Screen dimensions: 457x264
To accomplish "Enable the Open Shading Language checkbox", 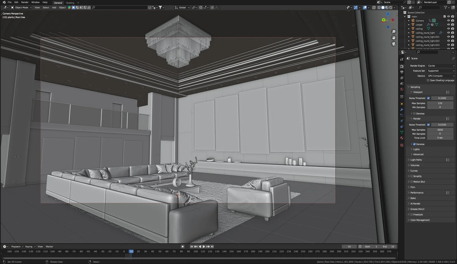I will coord(427,80).
